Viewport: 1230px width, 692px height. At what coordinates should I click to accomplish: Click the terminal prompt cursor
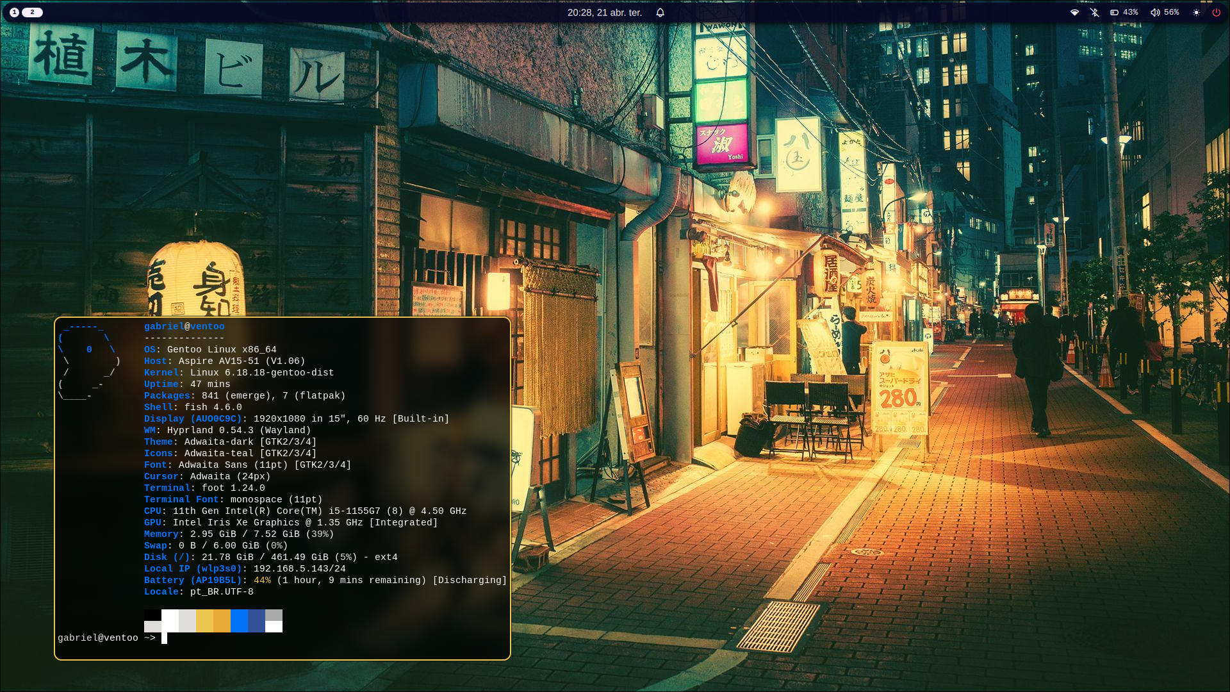pos(164,638)
